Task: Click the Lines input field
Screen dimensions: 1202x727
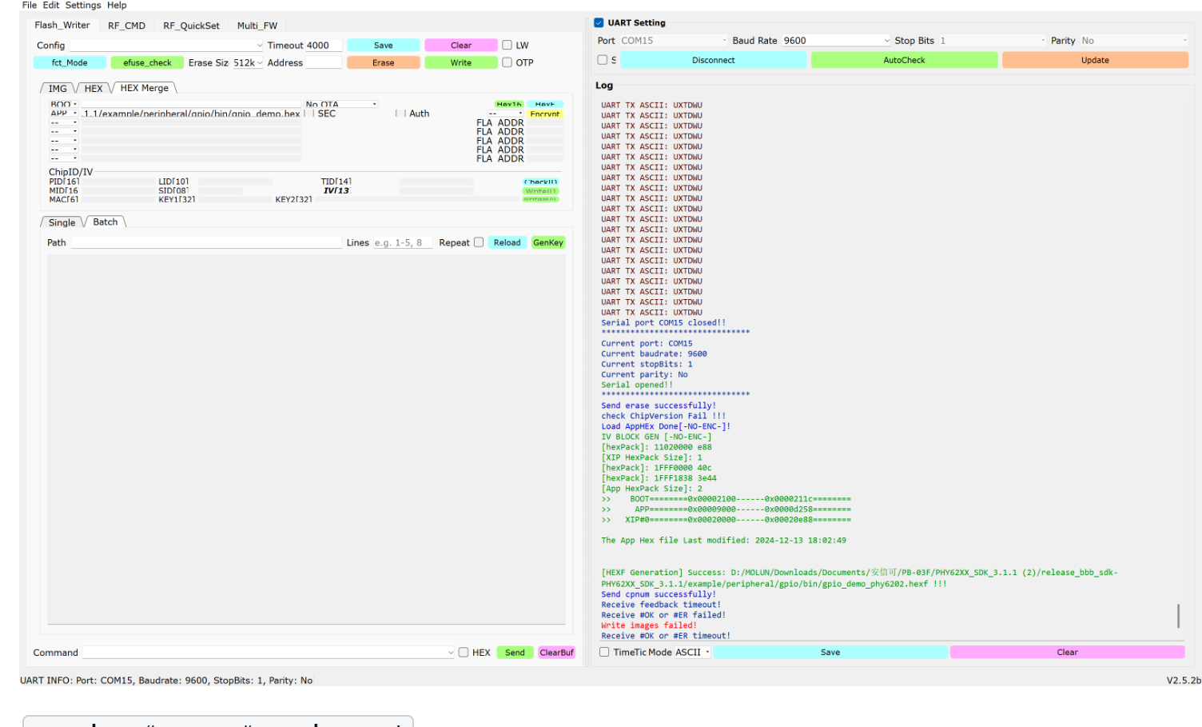Action: pos(402,242)
